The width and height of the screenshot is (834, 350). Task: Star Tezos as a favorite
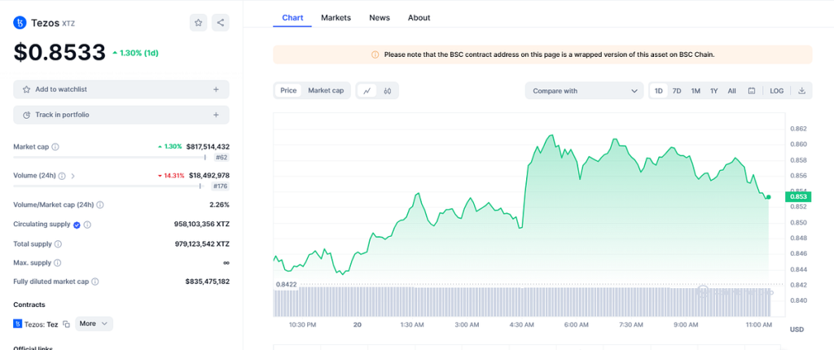(x=199, y=23)
